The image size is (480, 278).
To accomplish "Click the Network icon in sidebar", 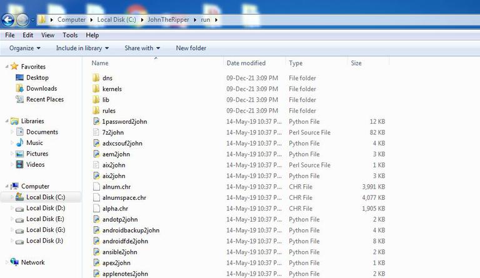I will [14, 262].
